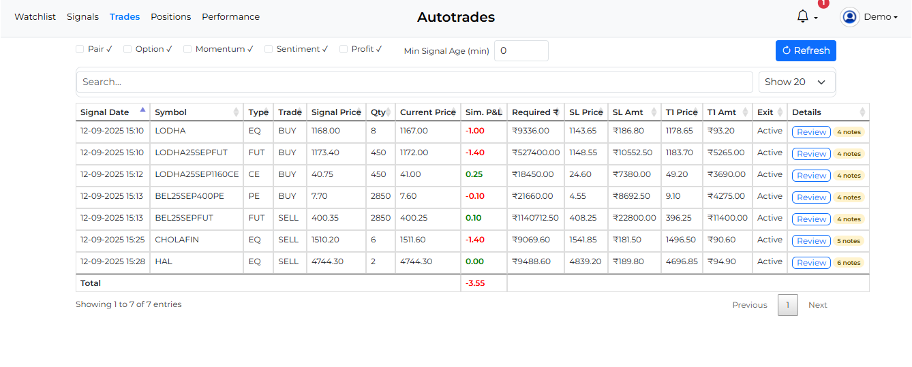Switch to the Positions tab

tap(170, 16)
